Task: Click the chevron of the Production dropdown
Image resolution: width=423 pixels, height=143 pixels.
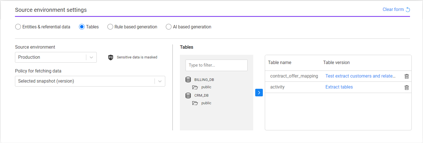Action: click(91, 57)
